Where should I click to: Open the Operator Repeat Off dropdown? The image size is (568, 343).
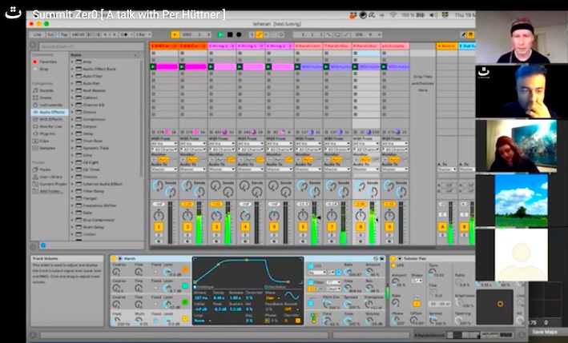click(292, 309)
